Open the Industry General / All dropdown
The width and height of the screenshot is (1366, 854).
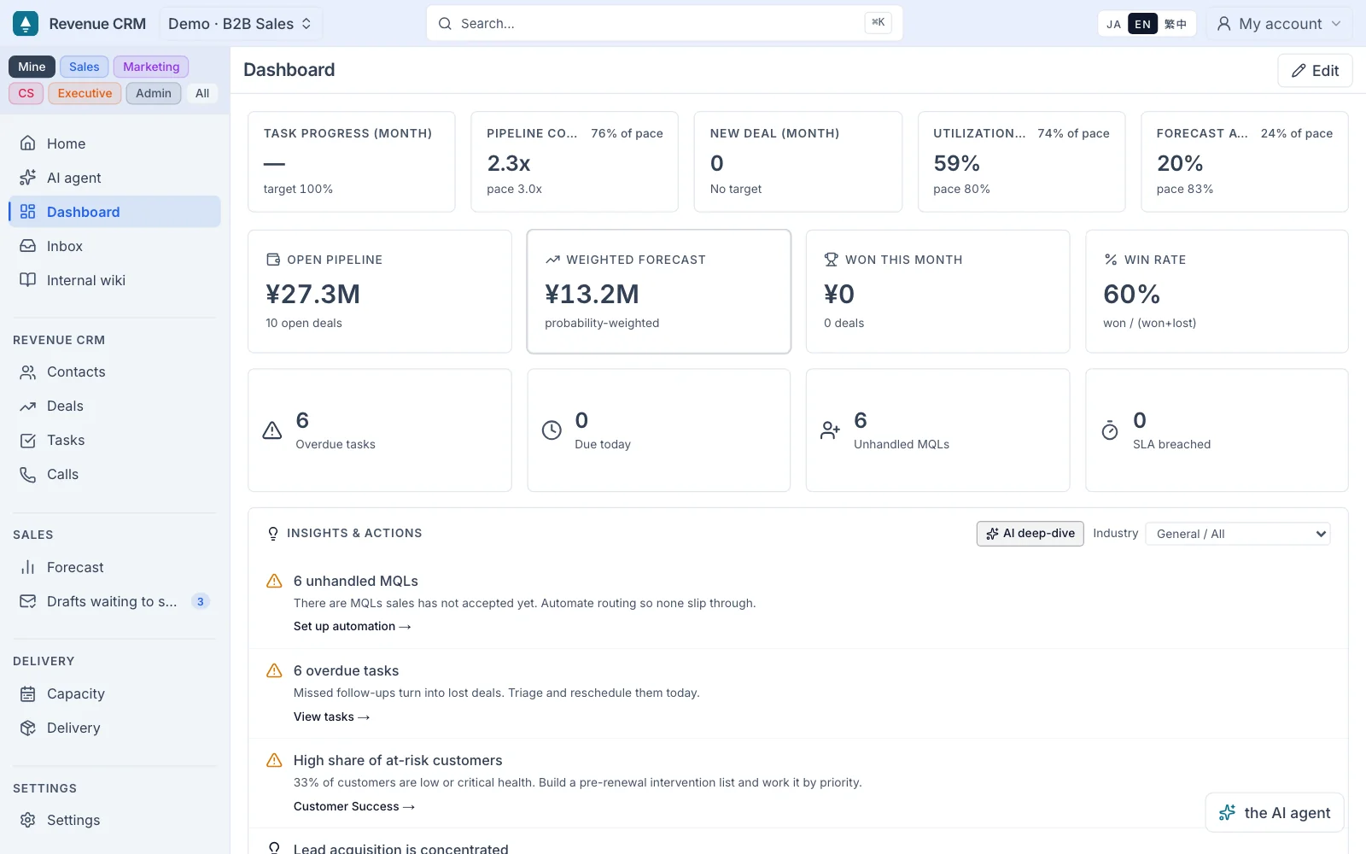coord(1238,534)
